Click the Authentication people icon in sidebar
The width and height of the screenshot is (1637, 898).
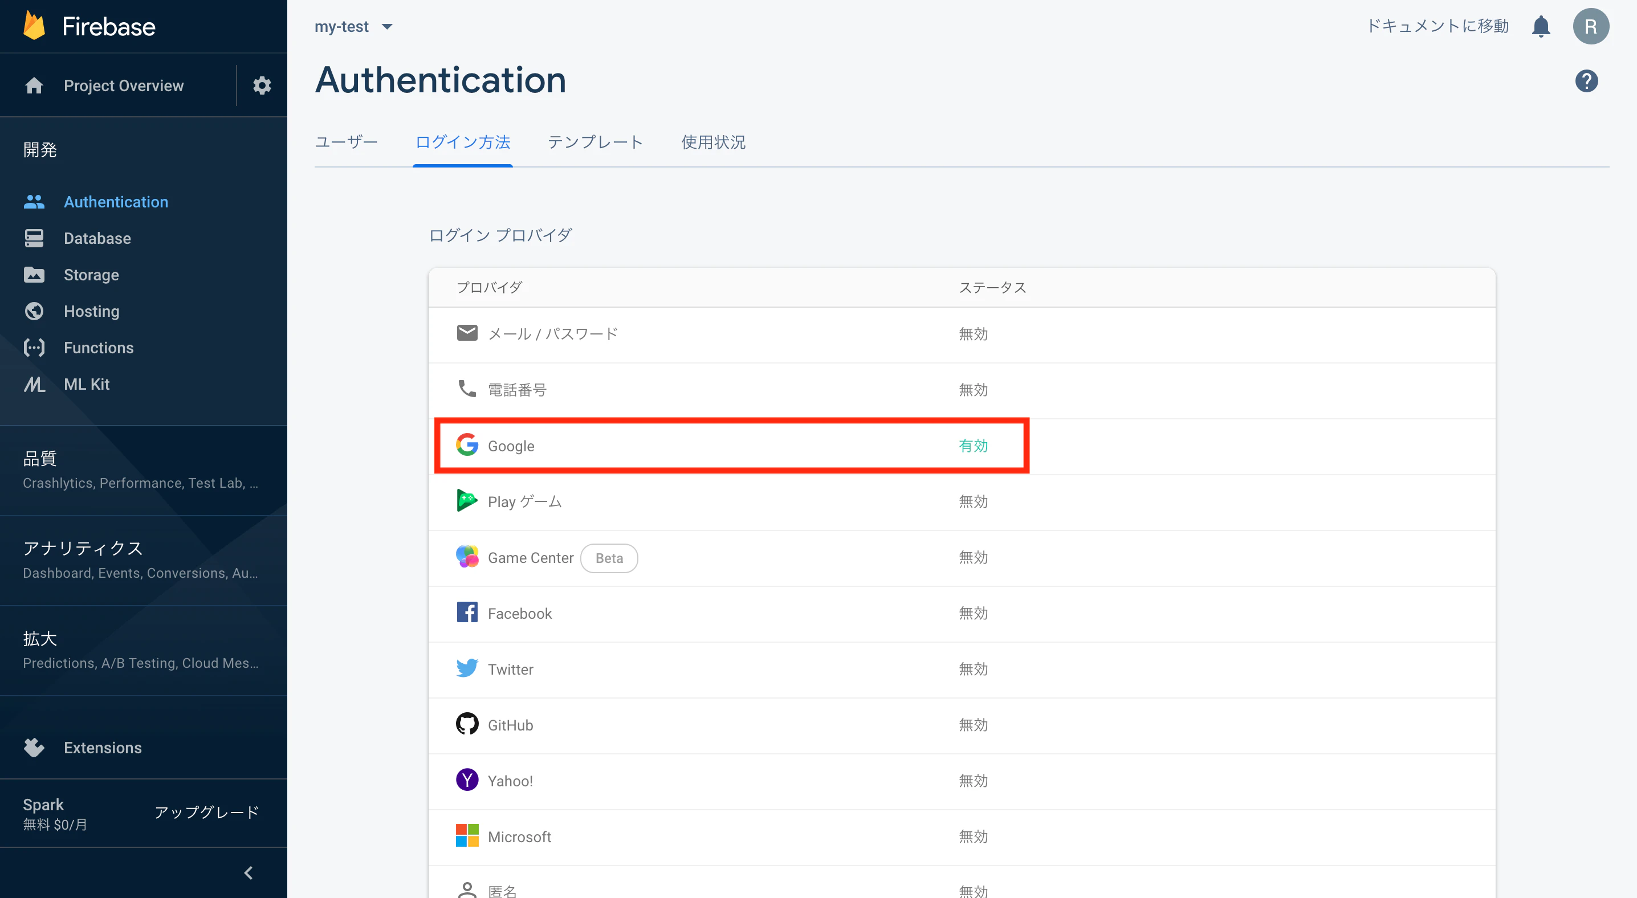pyautogui.click(x=34, y=202)
